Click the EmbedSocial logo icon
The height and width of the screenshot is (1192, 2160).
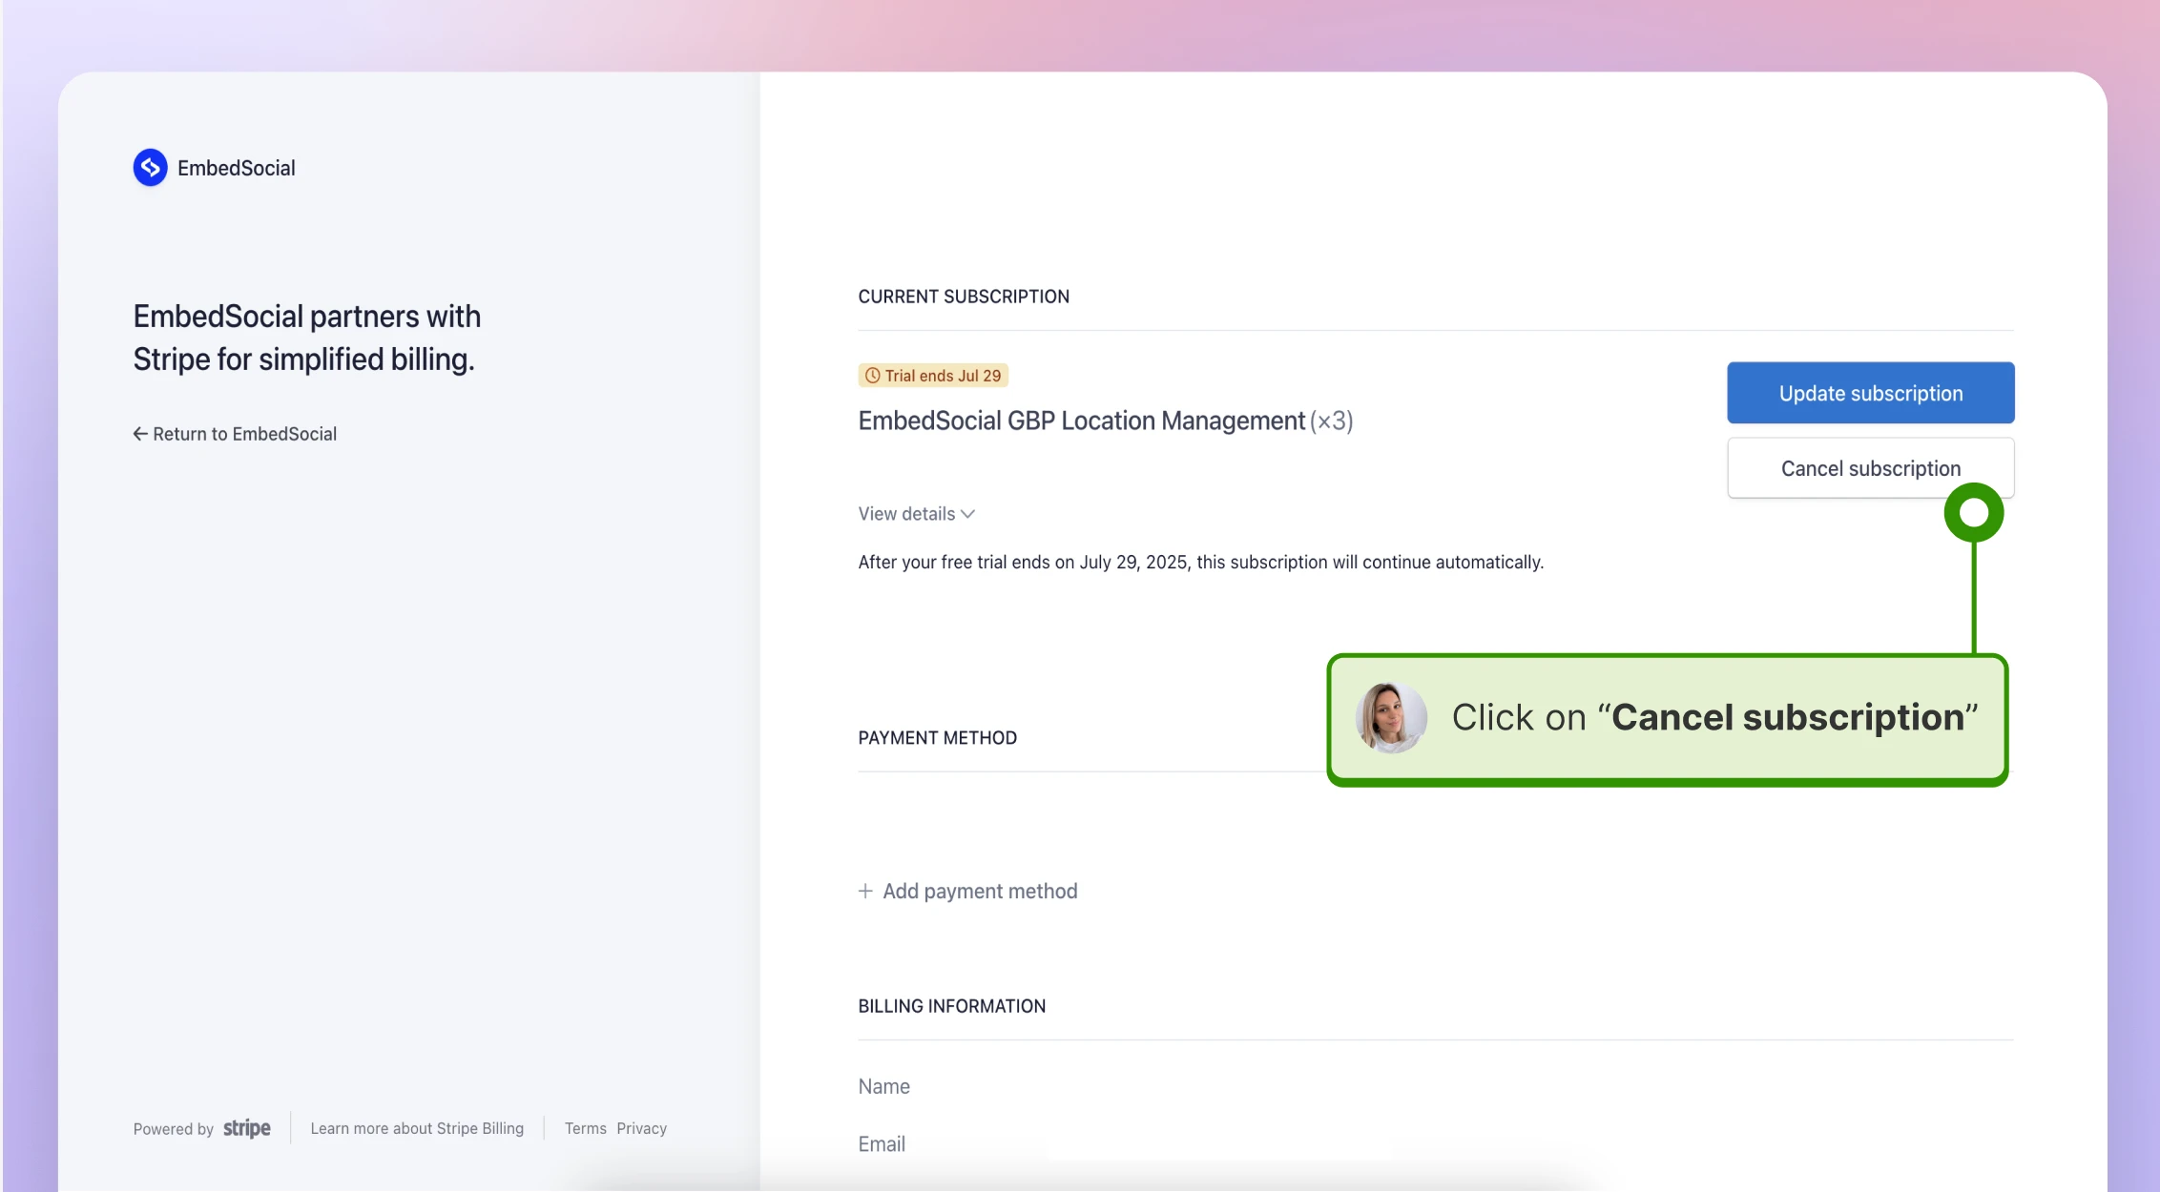[x=150, y=168]
